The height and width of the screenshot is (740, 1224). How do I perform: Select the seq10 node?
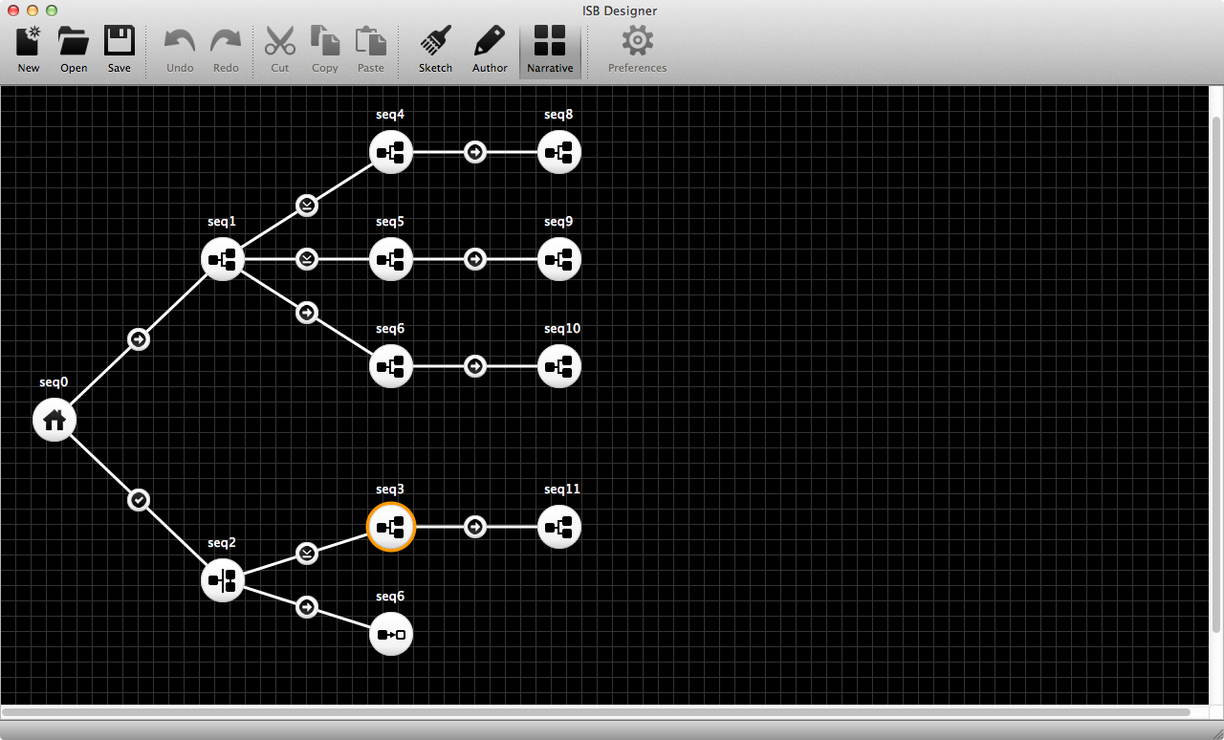point(559,366)
